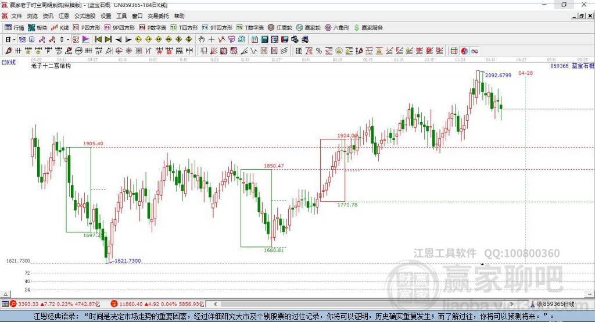Open the T数字表 number table
595x322 pixels.
pos(250,28)
